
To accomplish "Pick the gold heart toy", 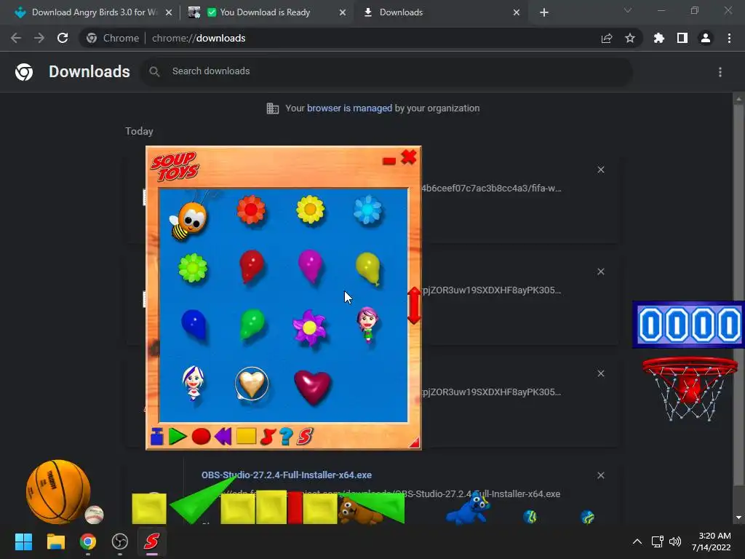I will pos(252,383).
